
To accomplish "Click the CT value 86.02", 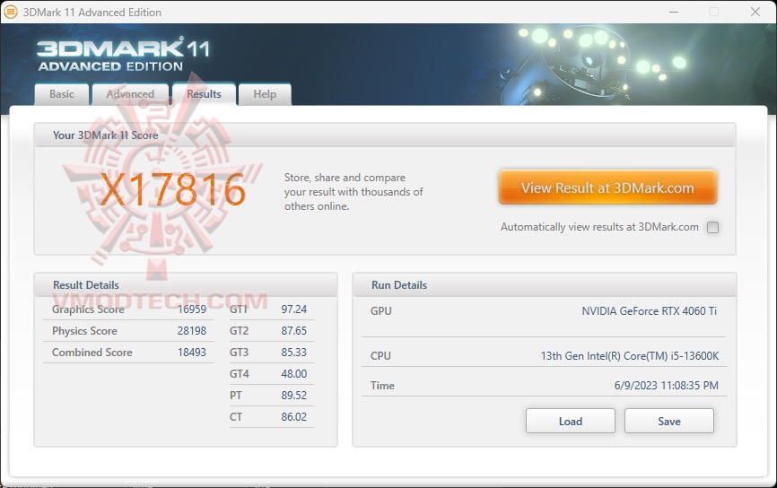I will [x=294, y=416].
